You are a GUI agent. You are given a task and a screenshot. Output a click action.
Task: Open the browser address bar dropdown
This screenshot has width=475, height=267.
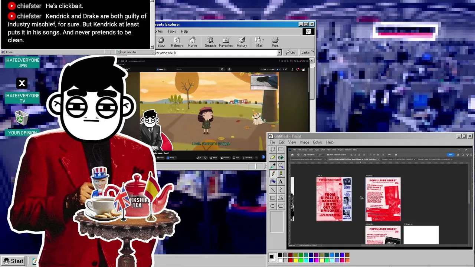pyautogui.click(x=279, y=53)
